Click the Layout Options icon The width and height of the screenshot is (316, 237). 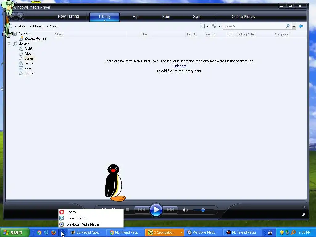(x=202, y=26)
